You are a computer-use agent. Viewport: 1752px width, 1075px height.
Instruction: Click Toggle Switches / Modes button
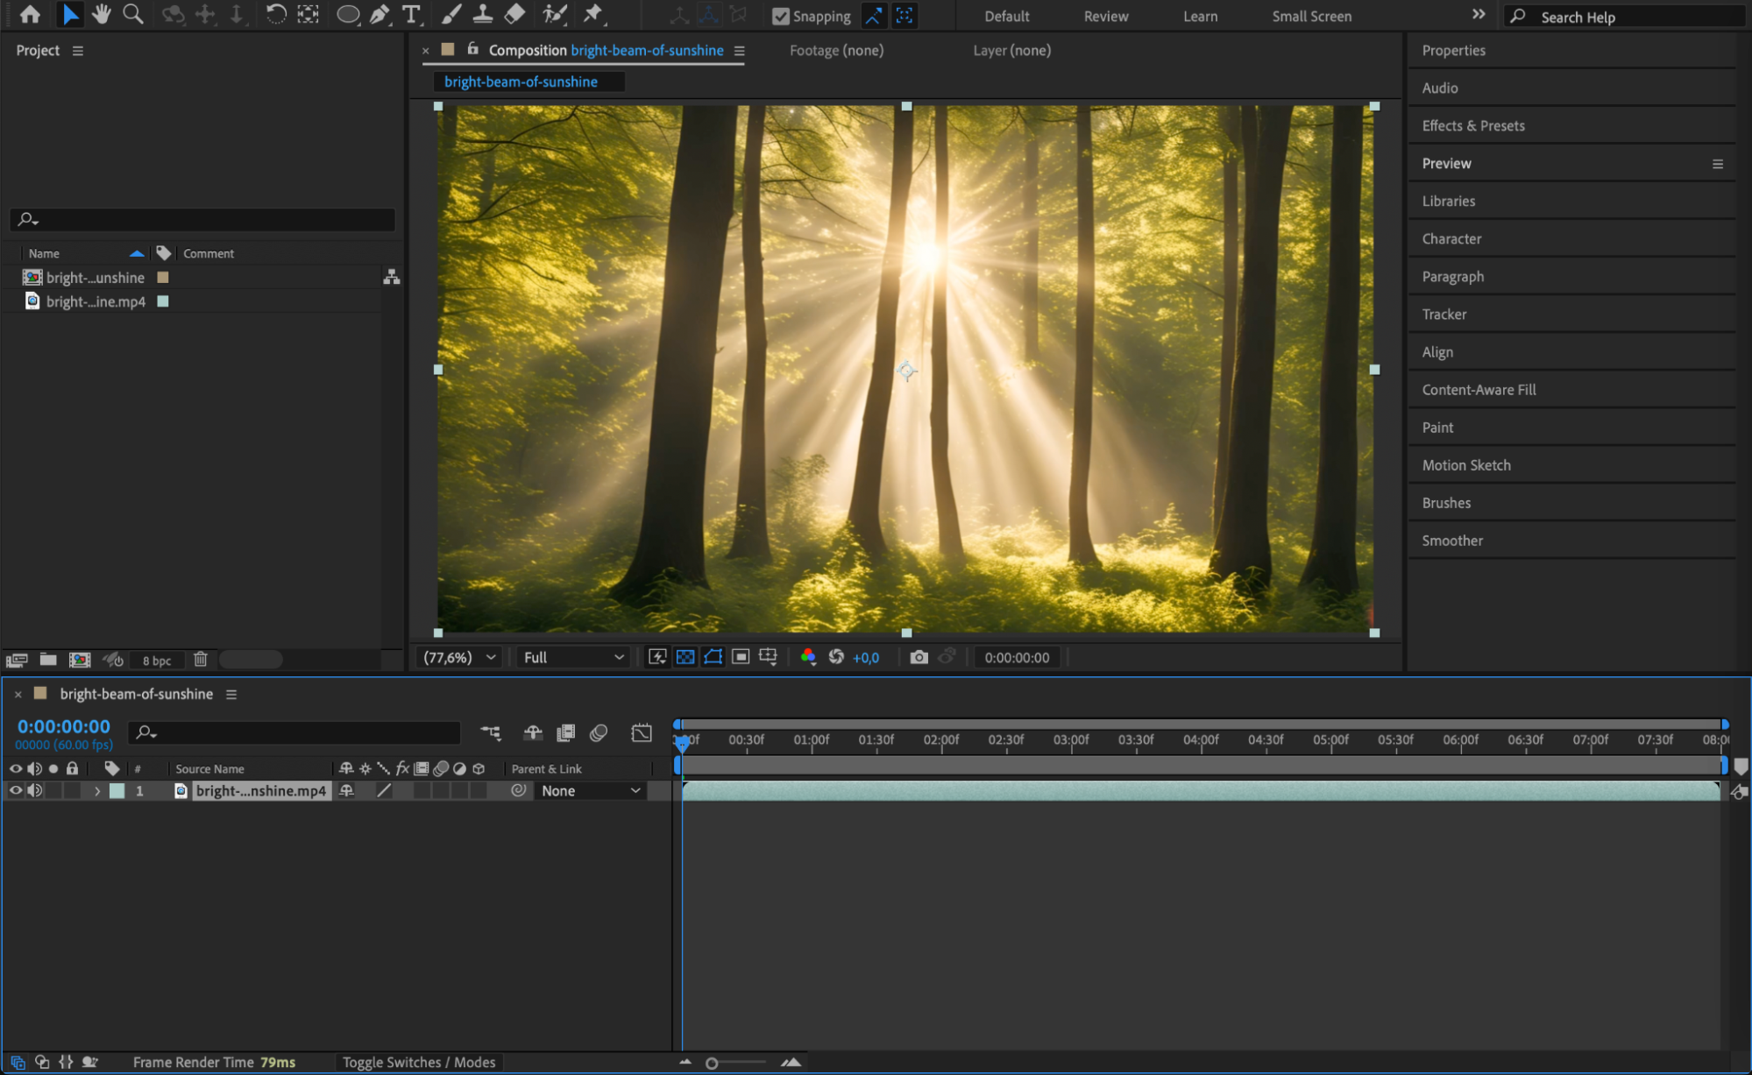tap(419, 1062)
